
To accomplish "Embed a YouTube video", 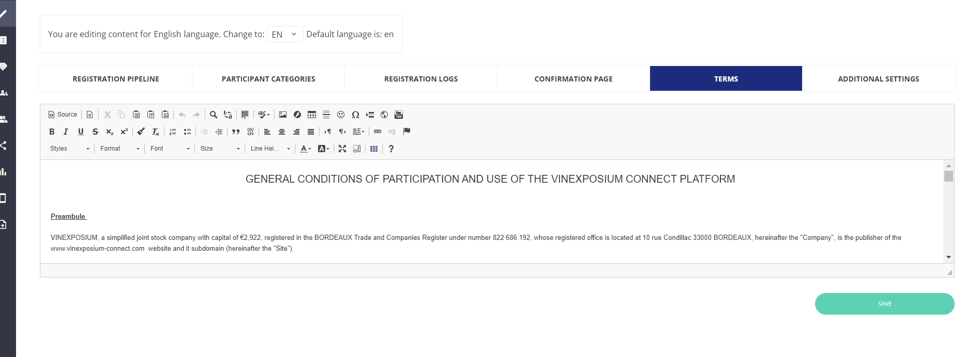I will click(399, 115).
